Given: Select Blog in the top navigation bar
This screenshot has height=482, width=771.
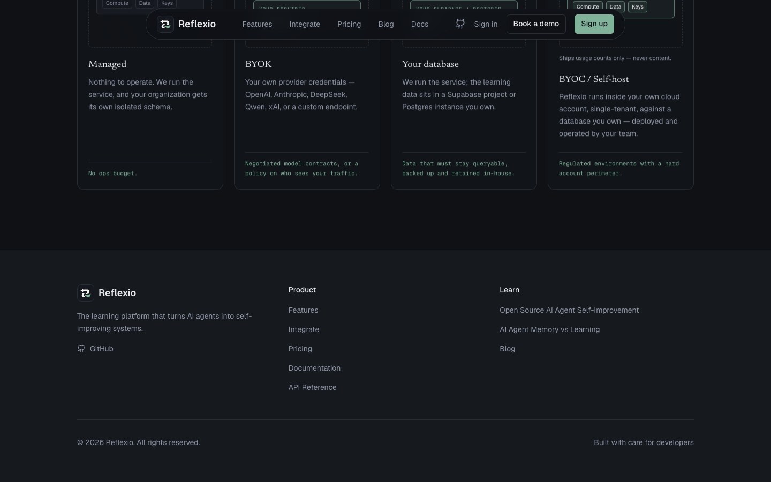Looking at the screenshot, I should 386,24.
